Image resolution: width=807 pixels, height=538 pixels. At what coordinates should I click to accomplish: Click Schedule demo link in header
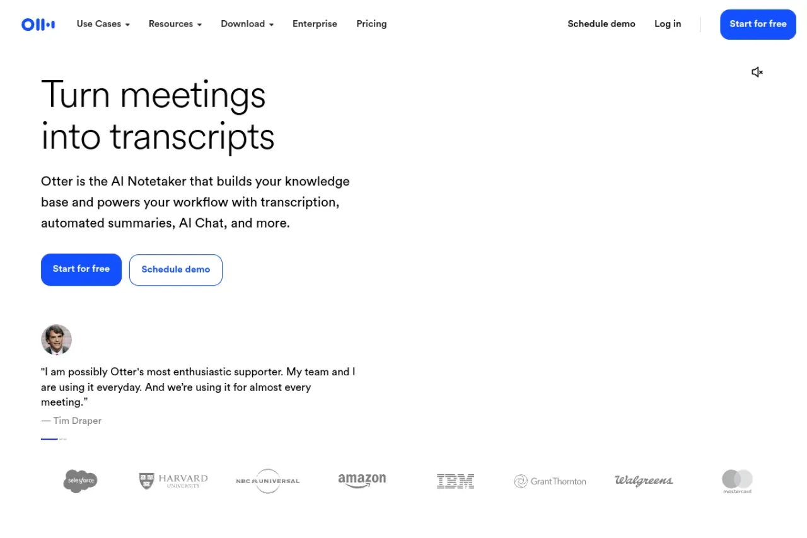click(x=601, y=24)
